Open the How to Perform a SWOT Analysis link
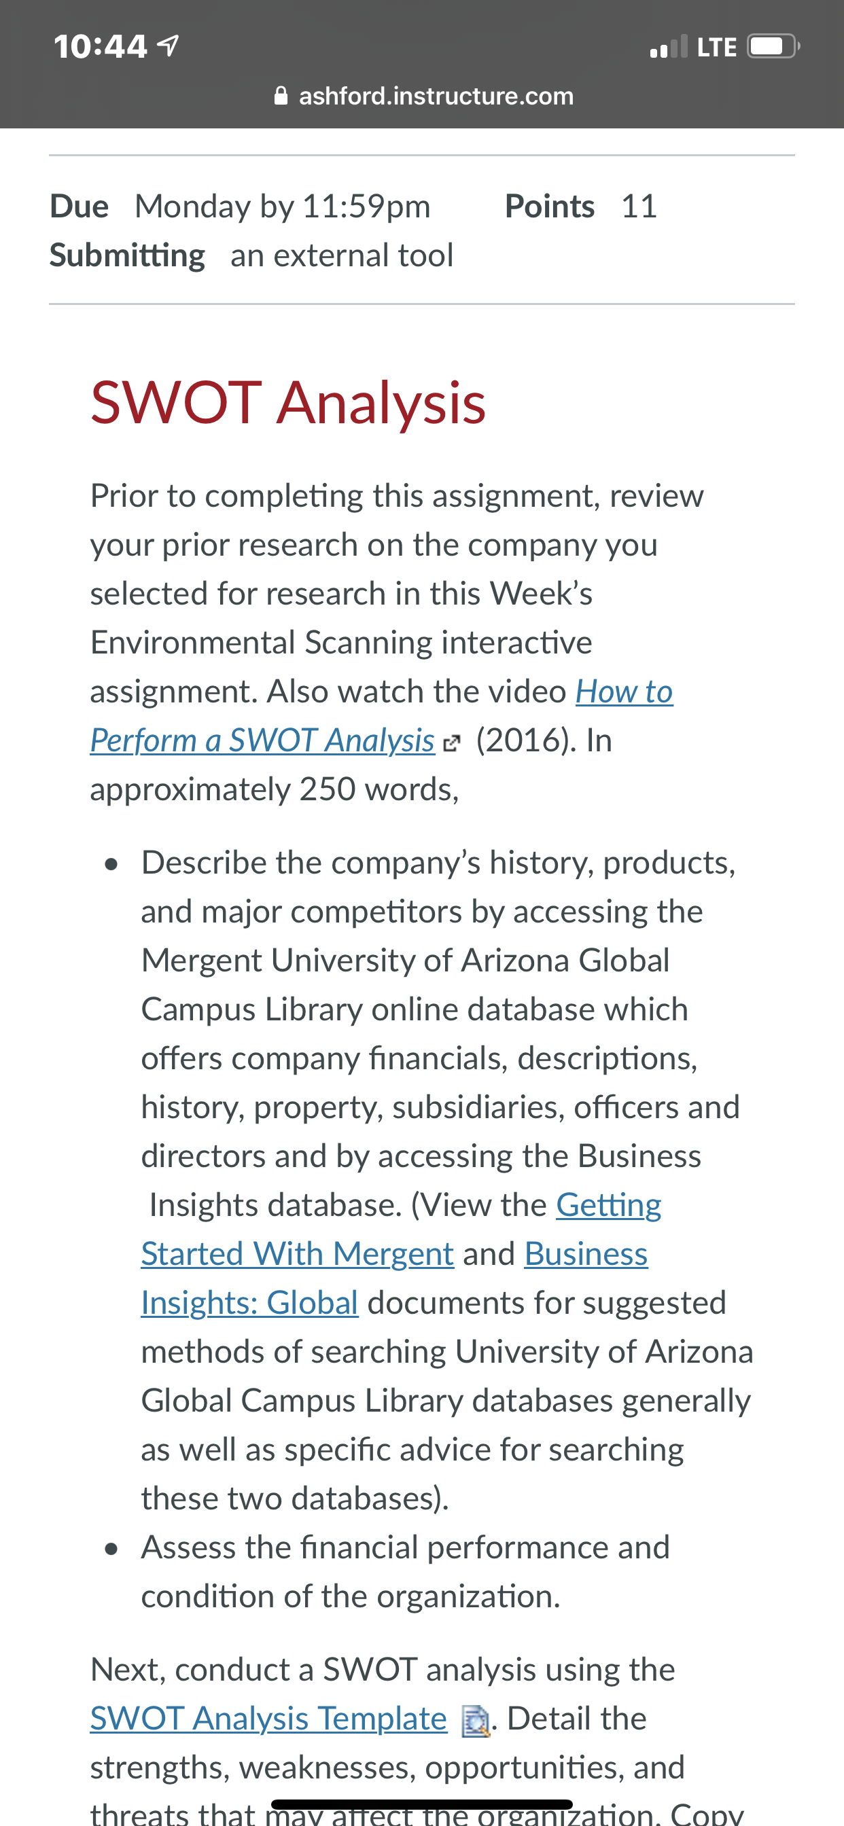The image size is (844, 1826). point(382,716)
